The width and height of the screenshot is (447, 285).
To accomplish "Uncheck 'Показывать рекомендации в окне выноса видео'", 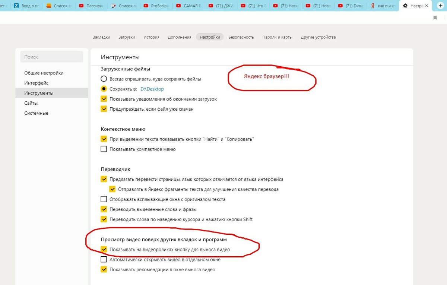I will pos(104,269).
